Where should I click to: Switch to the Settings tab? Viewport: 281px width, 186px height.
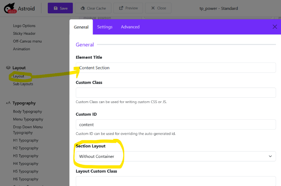tap(105, 27)
